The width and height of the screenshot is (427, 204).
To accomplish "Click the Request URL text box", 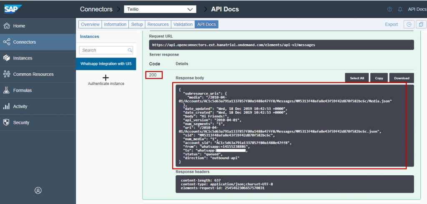I will tap(281, 45).
